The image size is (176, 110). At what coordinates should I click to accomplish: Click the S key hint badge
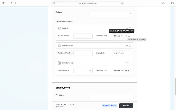(70, 105)
